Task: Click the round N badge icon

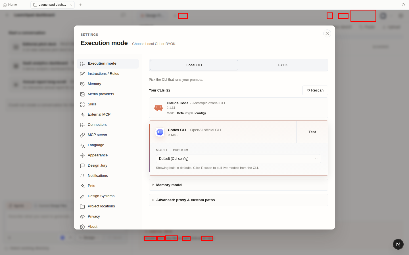Action: tap(398, 244)
